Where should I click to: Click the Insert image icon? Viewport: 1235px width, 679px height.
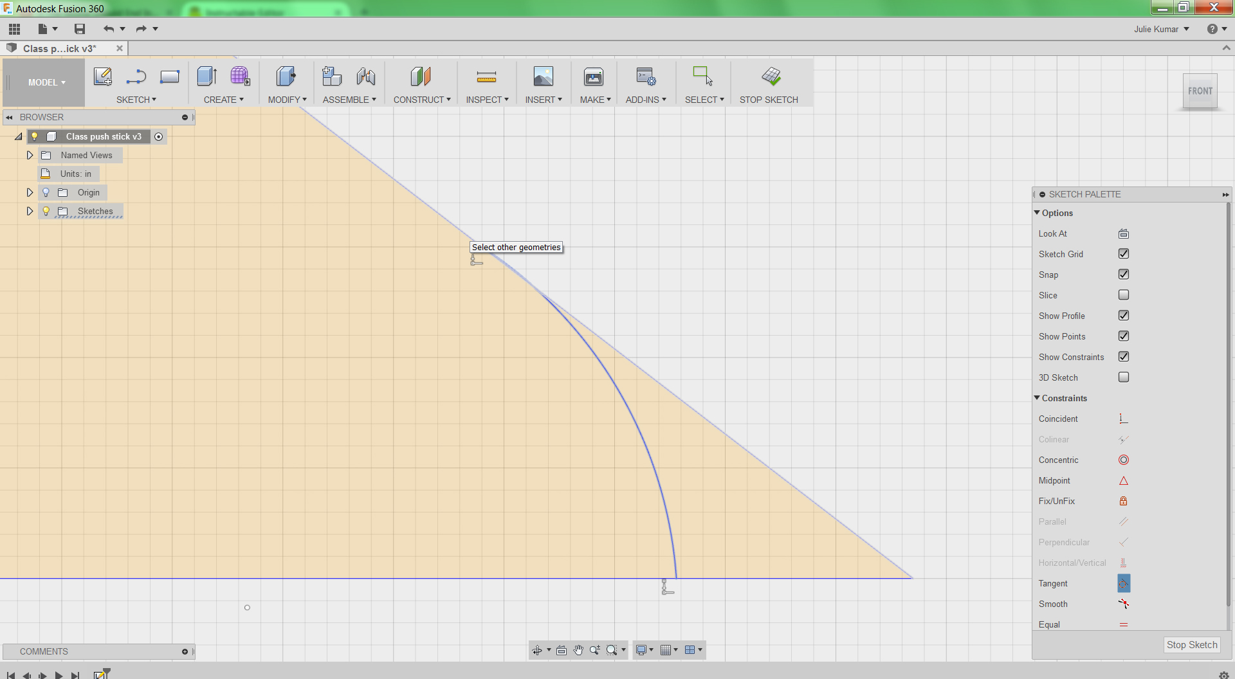pos(544,77)
